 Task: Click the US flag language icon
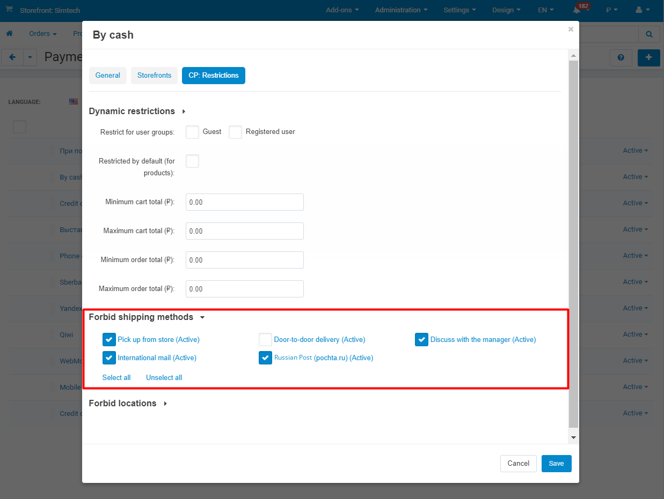[74, 101]
